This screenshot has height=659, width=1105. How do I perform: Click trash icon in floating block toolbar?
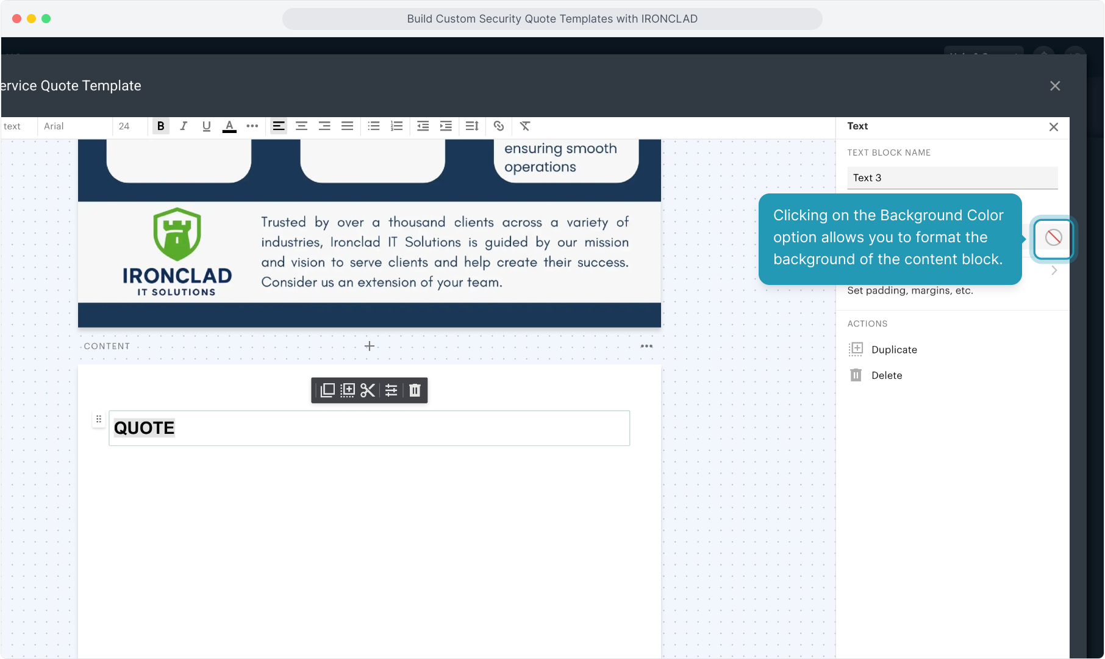pos(415,391)
